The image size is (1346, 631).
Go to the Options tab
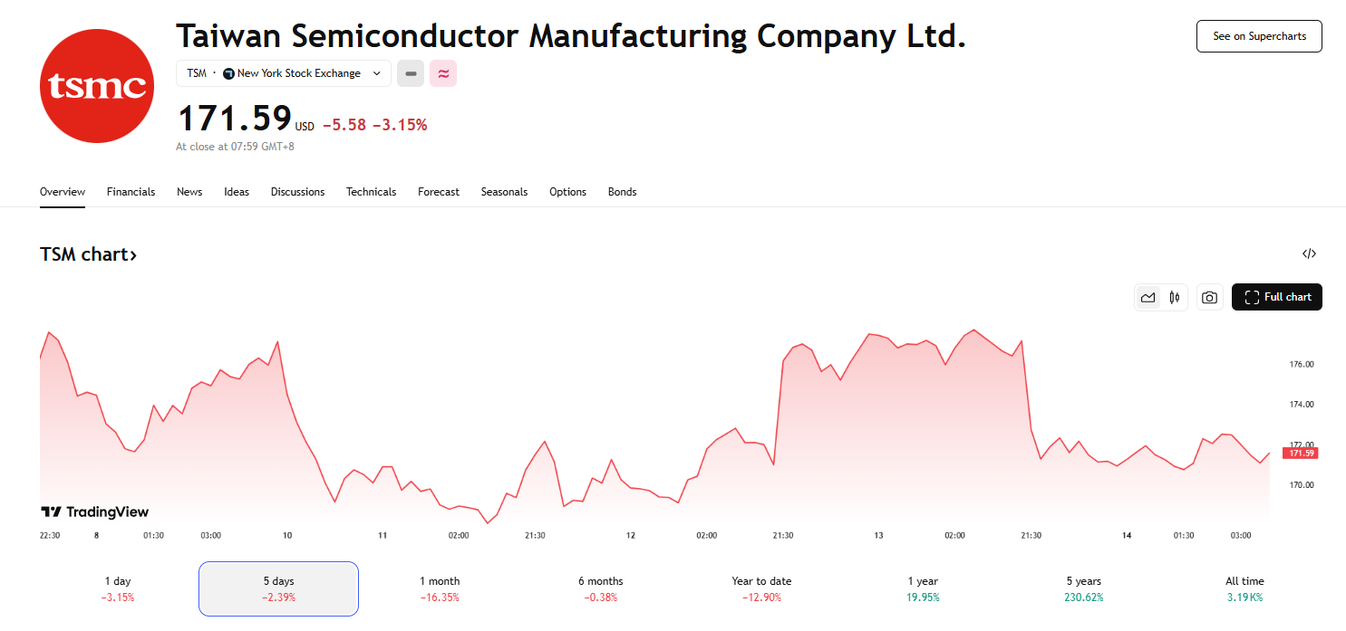click(567, 192)
